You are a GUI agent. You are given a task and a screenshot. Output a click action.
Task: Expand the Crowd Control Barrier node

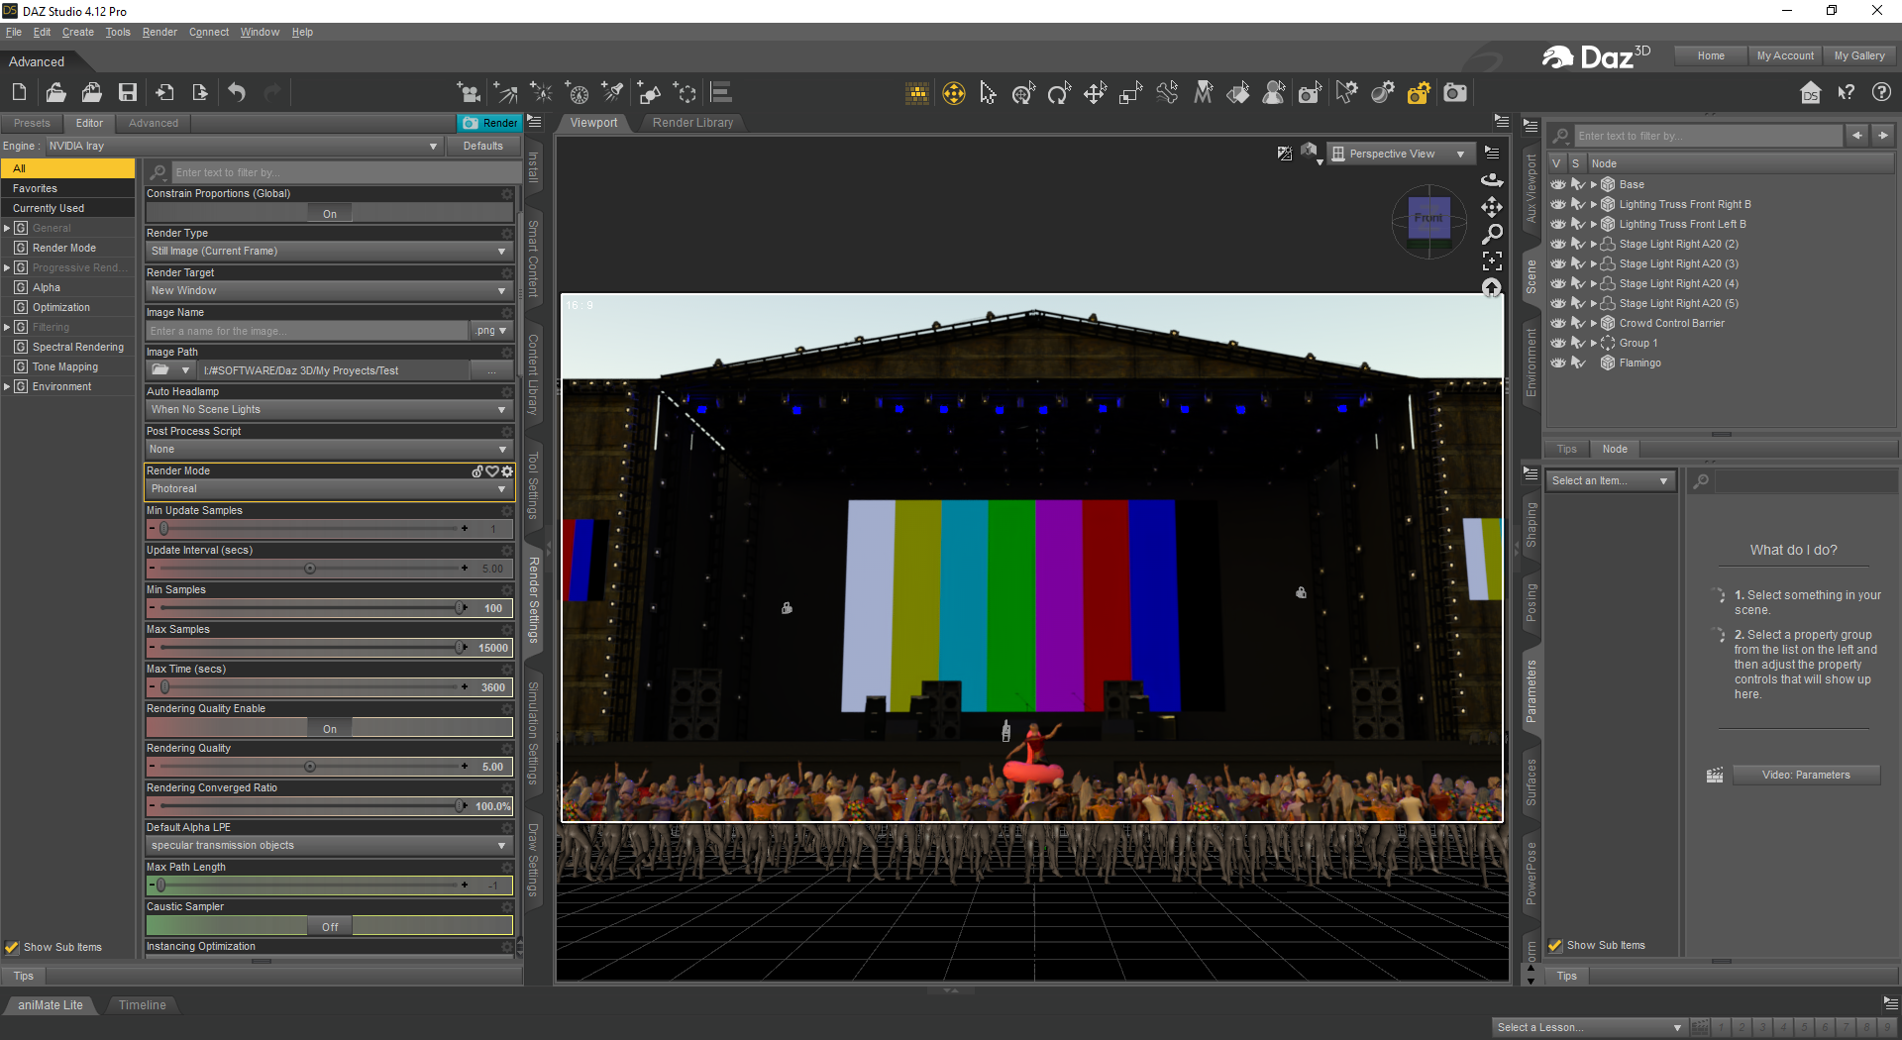pyautogui.click(x=1594, y=324)
